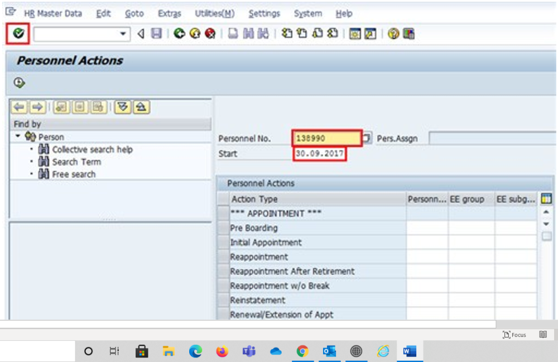Open Microsoft Store from taskbar
The image size is (558, 362).
point(142,351)
